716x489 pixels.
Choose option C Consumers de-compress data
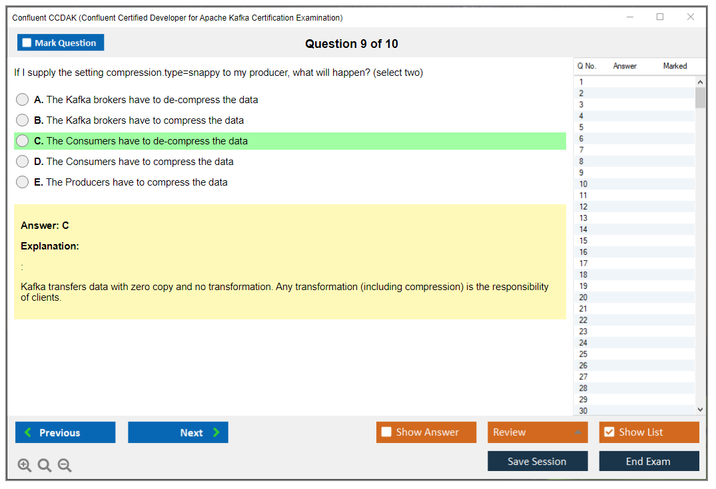click(23, 141)
